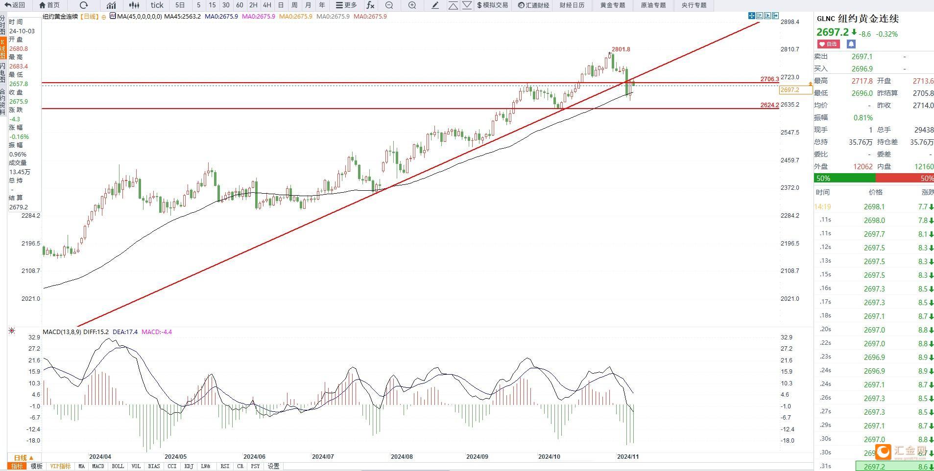Select the 2H timeframe
934x471 pixels.
(253, 5)
